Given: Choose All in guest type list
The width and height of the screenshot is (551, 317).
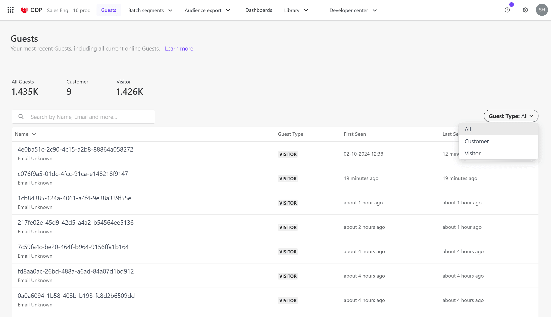Looking at the screenshot, I should [x=468, y=129].
